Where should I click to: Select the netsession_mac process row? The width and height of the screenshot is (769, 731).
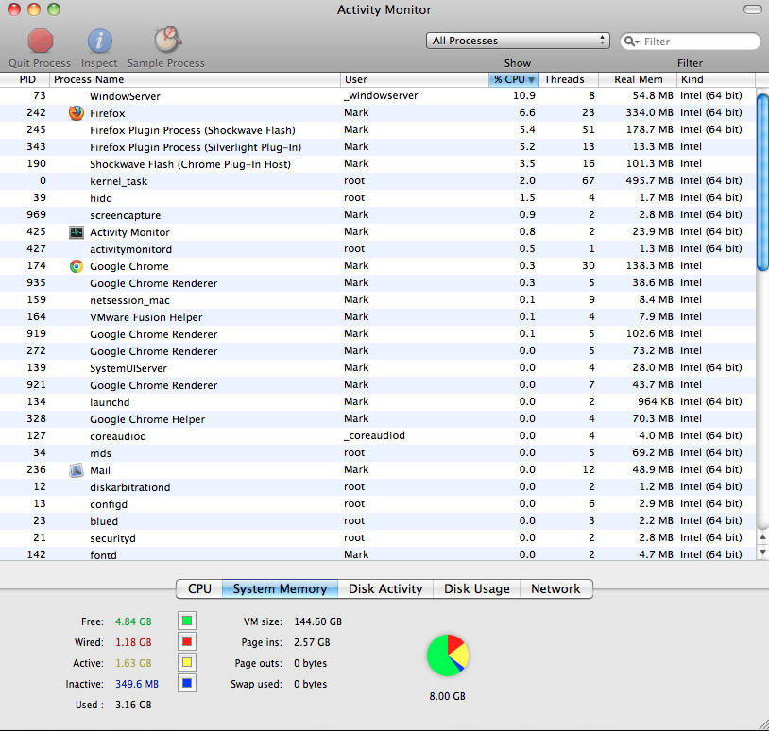[x=378, y=300]
